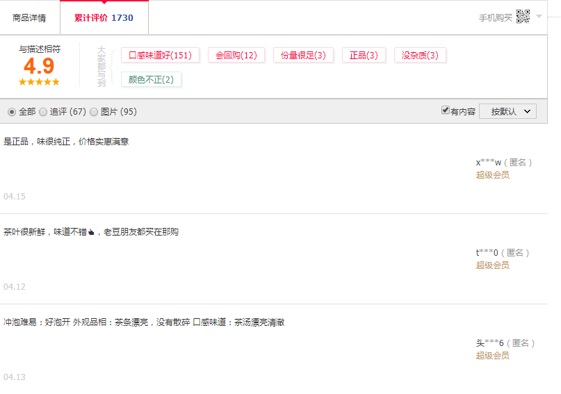Image resolution: width=561 pixels, height=394 pixels.
Task: Click 超级会员 badge under 头***6
Action: 492,356
